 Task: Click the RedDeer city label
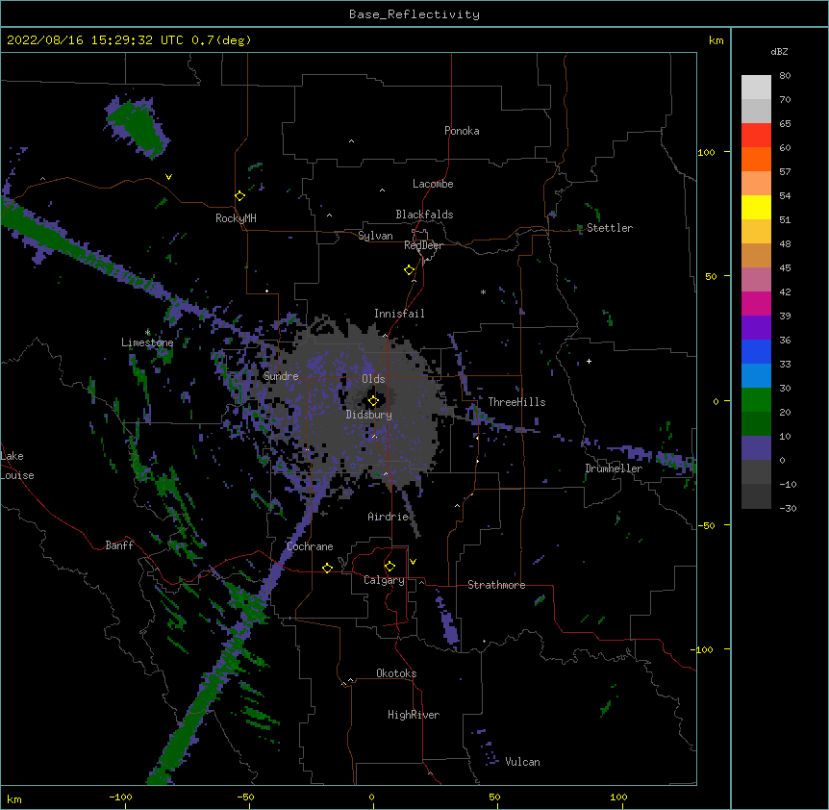(423, 245)
